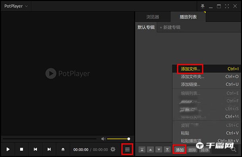Viewport: 242px width, 157px height.
Task: Click the 排序 button
Action: pos(204,150)
